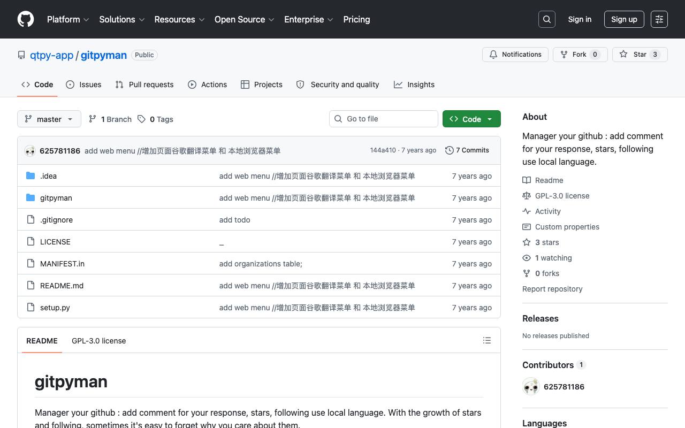685x428 pixels.
Task: Click the fork icon beside 0 forks
Action: 527,273
